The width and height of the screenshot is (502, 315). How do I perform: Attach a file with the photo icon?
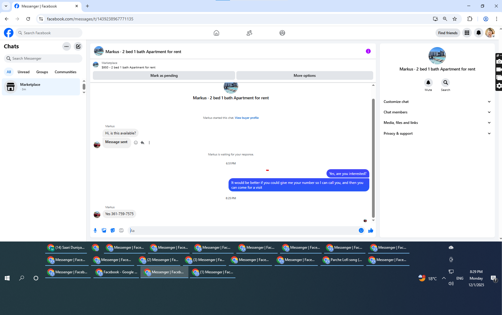click(104, 230)
